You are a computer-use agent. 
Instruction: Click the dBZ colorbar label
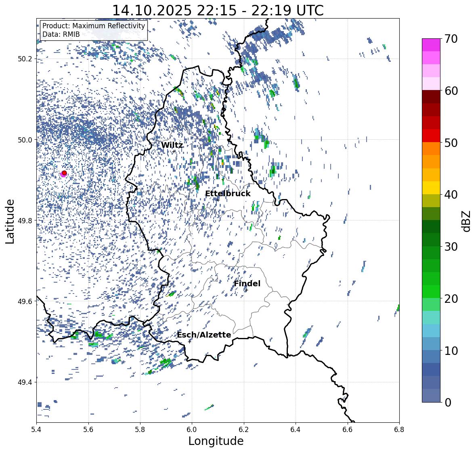(467, 221)
